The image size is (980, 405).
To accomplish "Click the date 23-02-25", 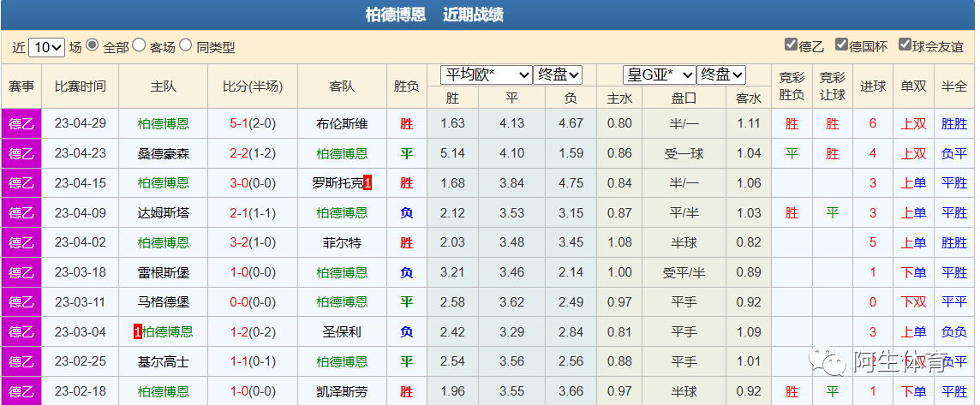I will [x=80, y=362].
